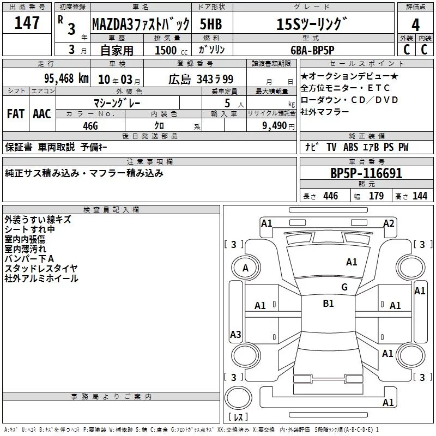Click the G mark on the windshield

[x=344, y=287]
